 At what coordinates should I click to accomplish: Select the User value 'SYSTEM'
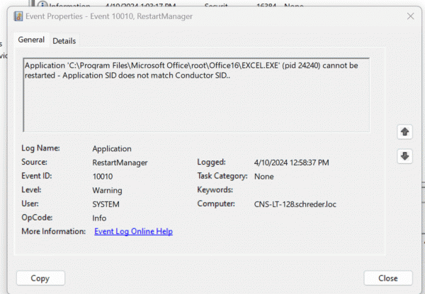pos(106,204)
